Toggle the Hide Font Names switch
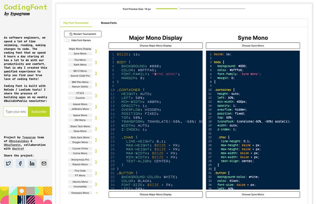This screenshot has height=204, width=316. pos(67,40)
